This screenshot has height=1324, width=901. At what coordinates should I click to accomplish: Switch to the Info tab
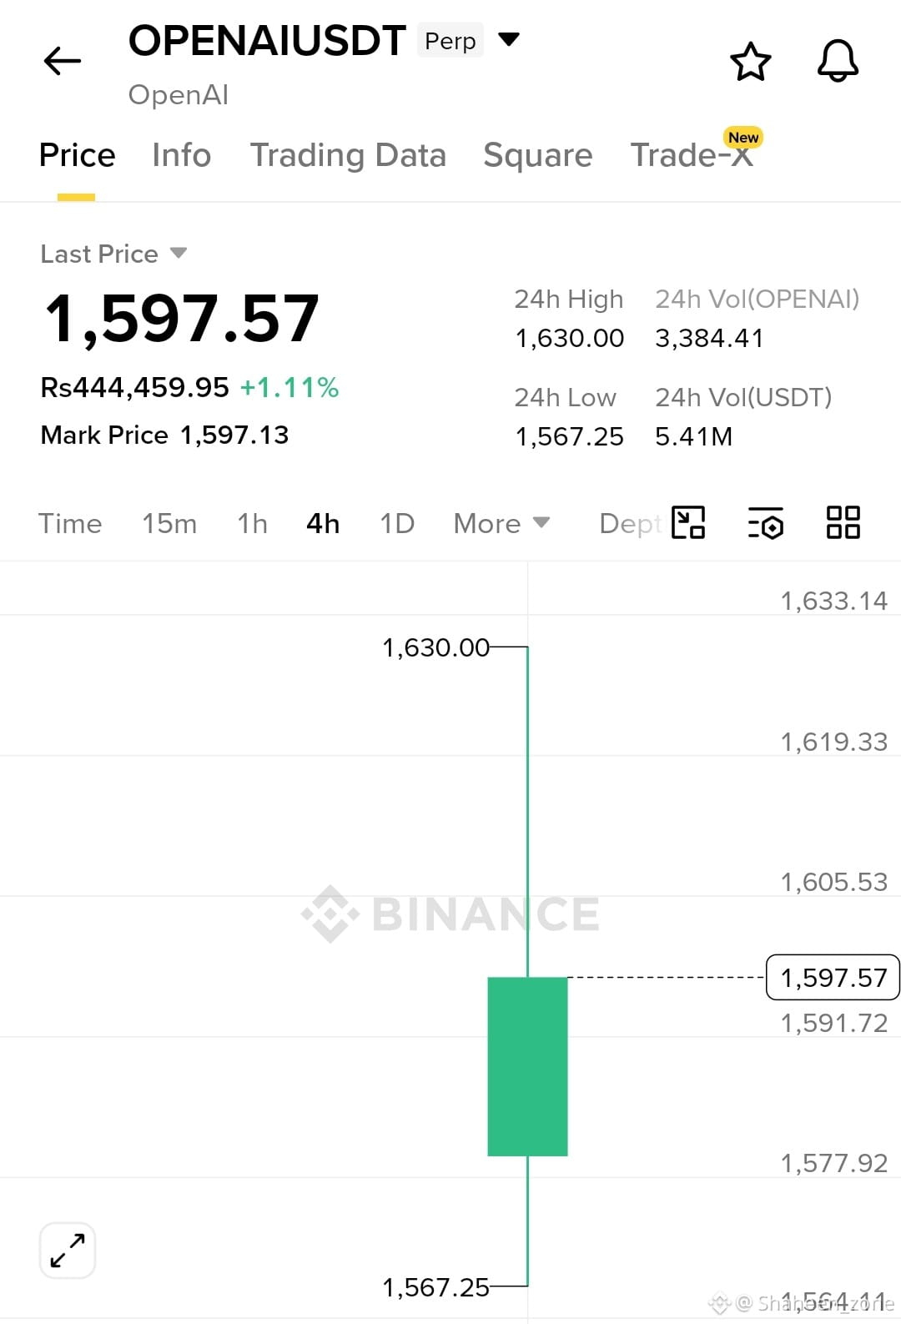click(x=181, y=155)
